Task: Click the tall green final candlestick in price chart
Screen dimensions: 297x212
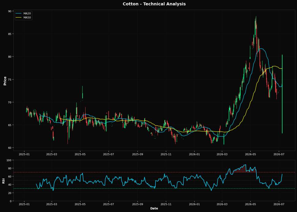Action: pyautogui.click(x=282, y=94)
